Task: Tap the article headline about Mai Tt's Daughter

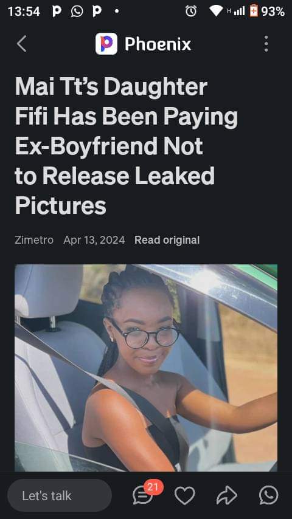Action: coord(127,146)
